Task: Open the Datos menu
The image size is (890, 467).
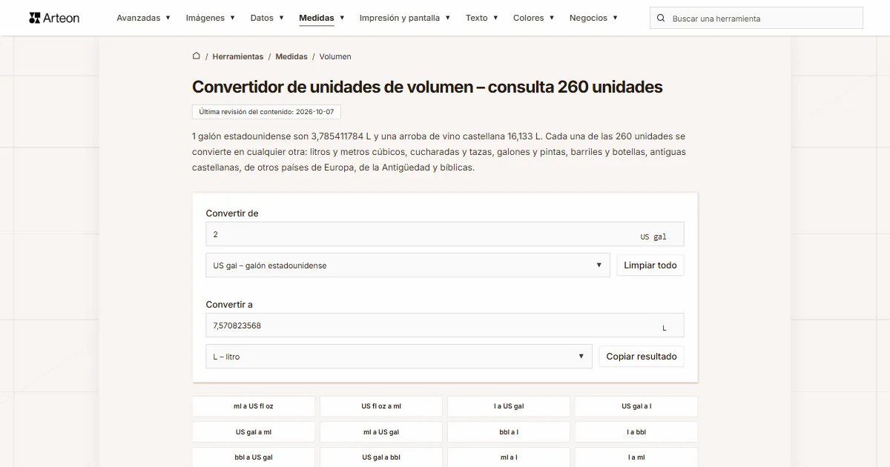Action: (x=267, y=18)
